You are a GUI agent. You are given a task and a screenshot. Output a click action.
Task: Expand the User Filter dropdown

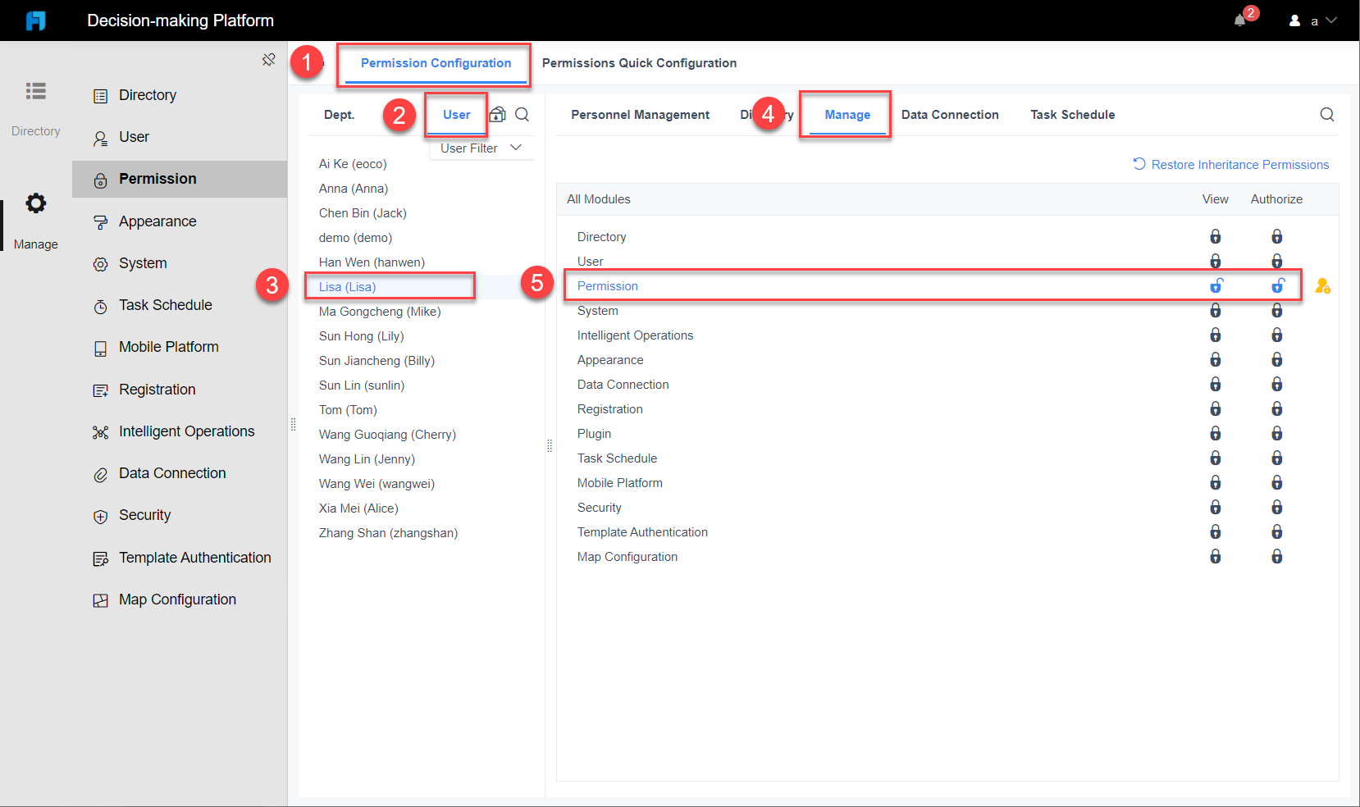point(481,148)
